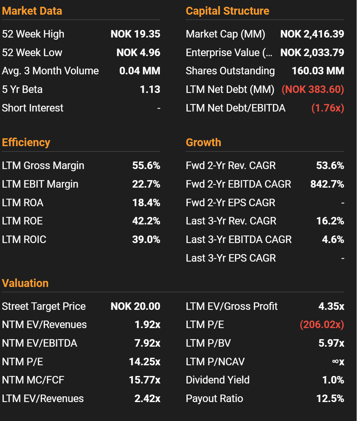
Task: Click the Market Cap NOK 2,416.39 value
Action: 312,34
